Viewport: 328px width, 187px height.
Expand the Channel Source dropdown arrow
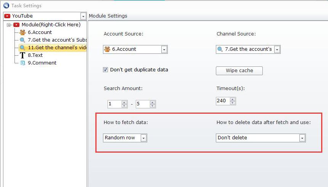click(277, 49)
